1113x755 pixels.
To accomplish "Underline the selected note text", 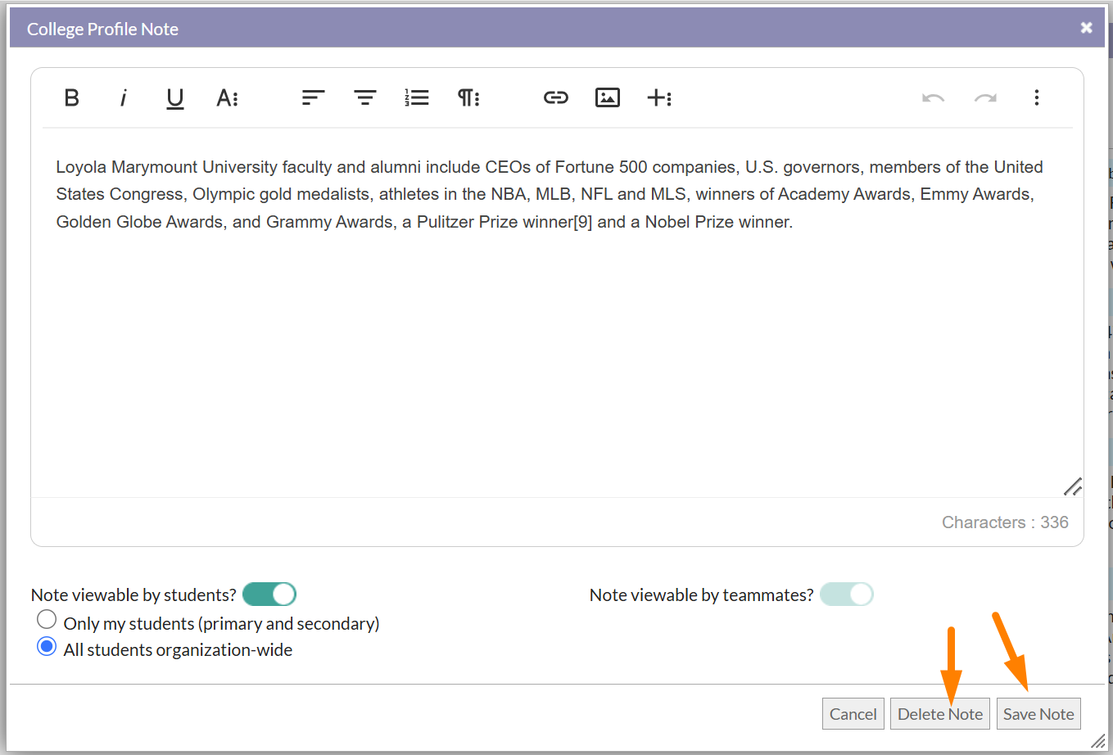I will 174,98.
